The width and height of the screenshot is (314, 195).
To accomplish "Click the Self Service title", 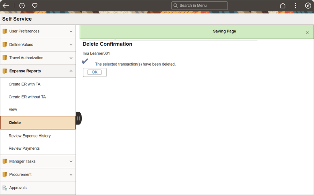I will point(17,19).
